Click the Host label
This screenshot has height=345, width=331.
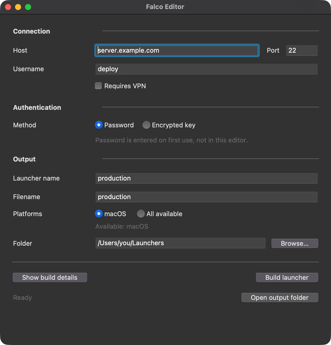20,50
